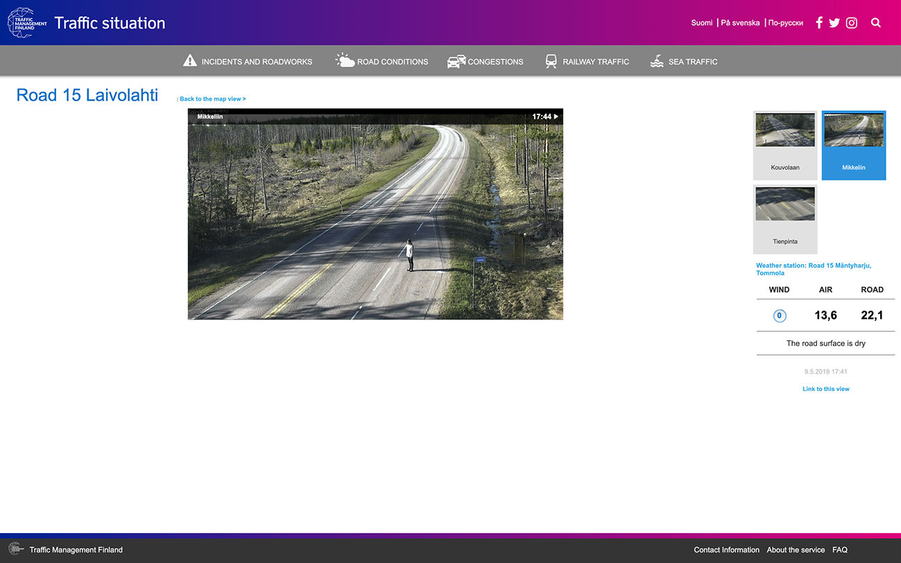This screenshot has height=563, width=901.
Task: Open the Instagram profile icon
Action: tap(852, 23)
